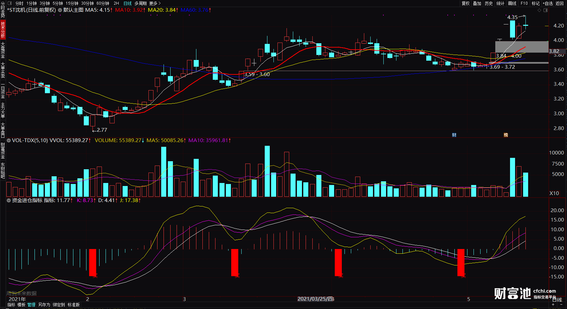Click the 模板 bottom tab
Image resolution: width=567 pixels, height=309 pixels.
click(21, 305)
